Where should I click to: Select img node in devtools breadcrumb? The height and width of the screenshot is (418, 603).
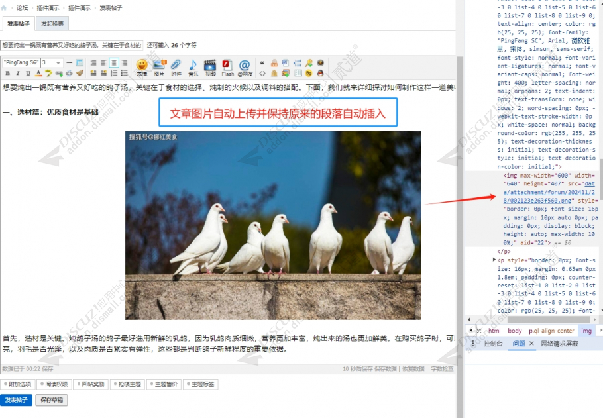pyautogui.click(x=586, y=331)
